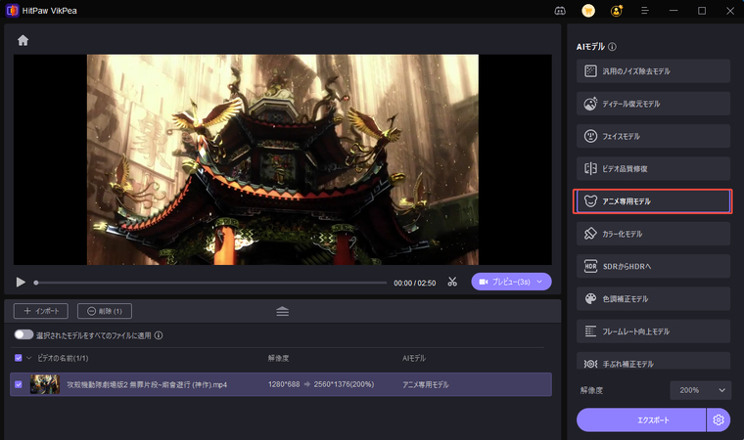Screen dimensions: 744x440
Task: Toggle apply selected model to all files
Action: click(23, 334)
